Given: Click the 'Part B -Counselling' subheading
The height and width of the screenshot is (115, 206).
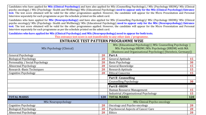Looking at the screenshot, I should [122, 78].
